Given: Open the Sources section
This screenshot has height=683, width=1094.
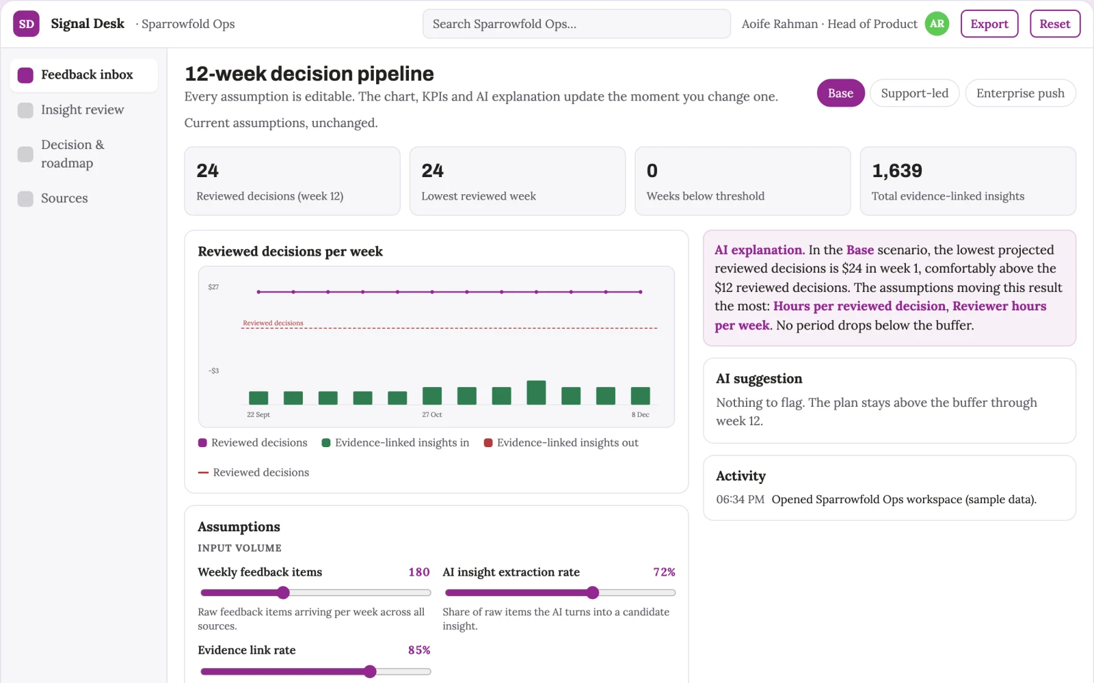Looking at the screenshot, I should point(83,199).
